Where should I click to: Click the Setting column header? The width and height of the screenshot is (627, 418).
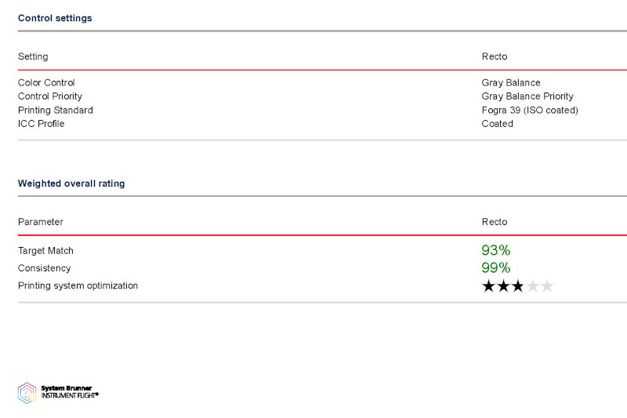[33, 56]
